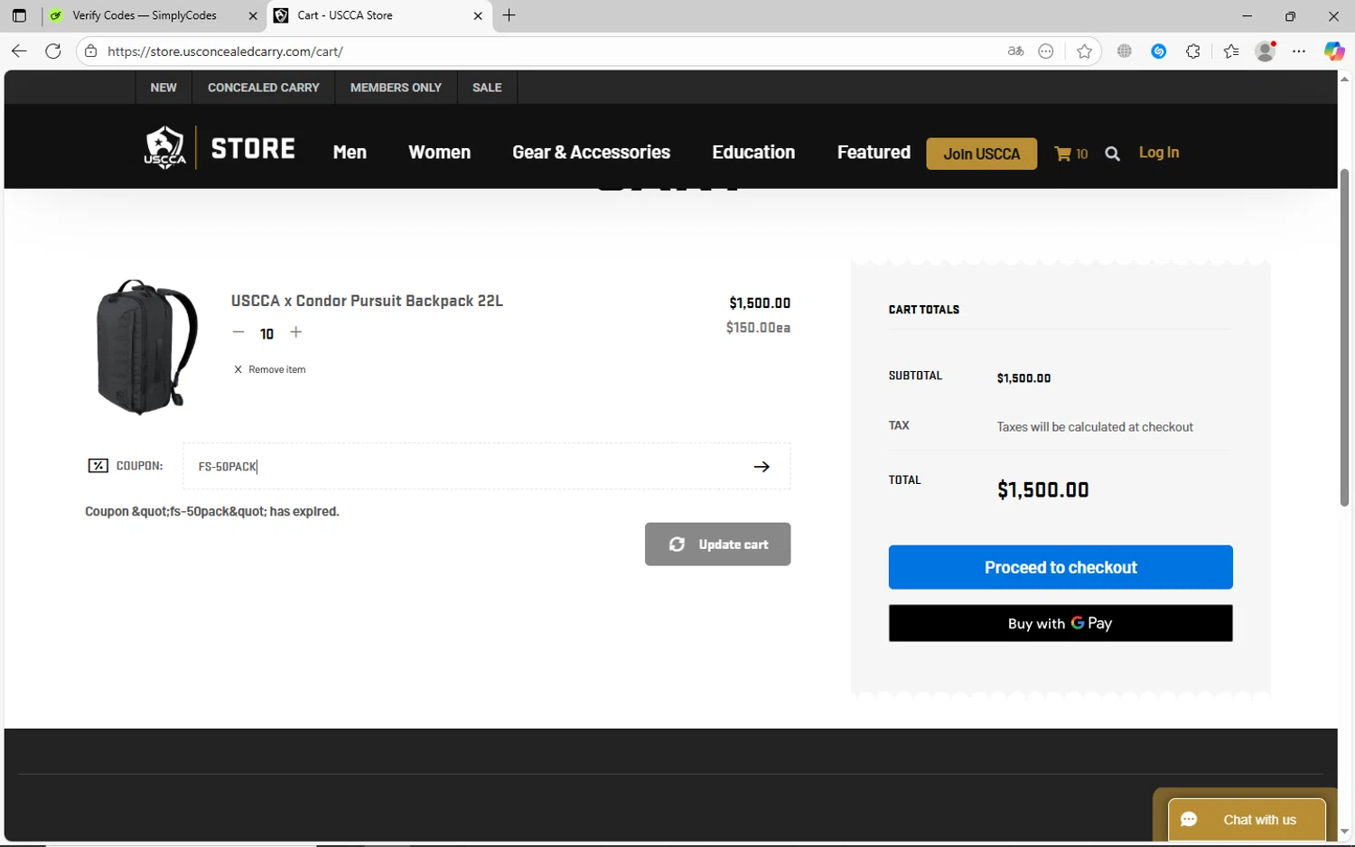Pay using Buy with G Pay
Image resolution: width=1355 pixels, height=847 pixels.
click(x=1061, y=623)
